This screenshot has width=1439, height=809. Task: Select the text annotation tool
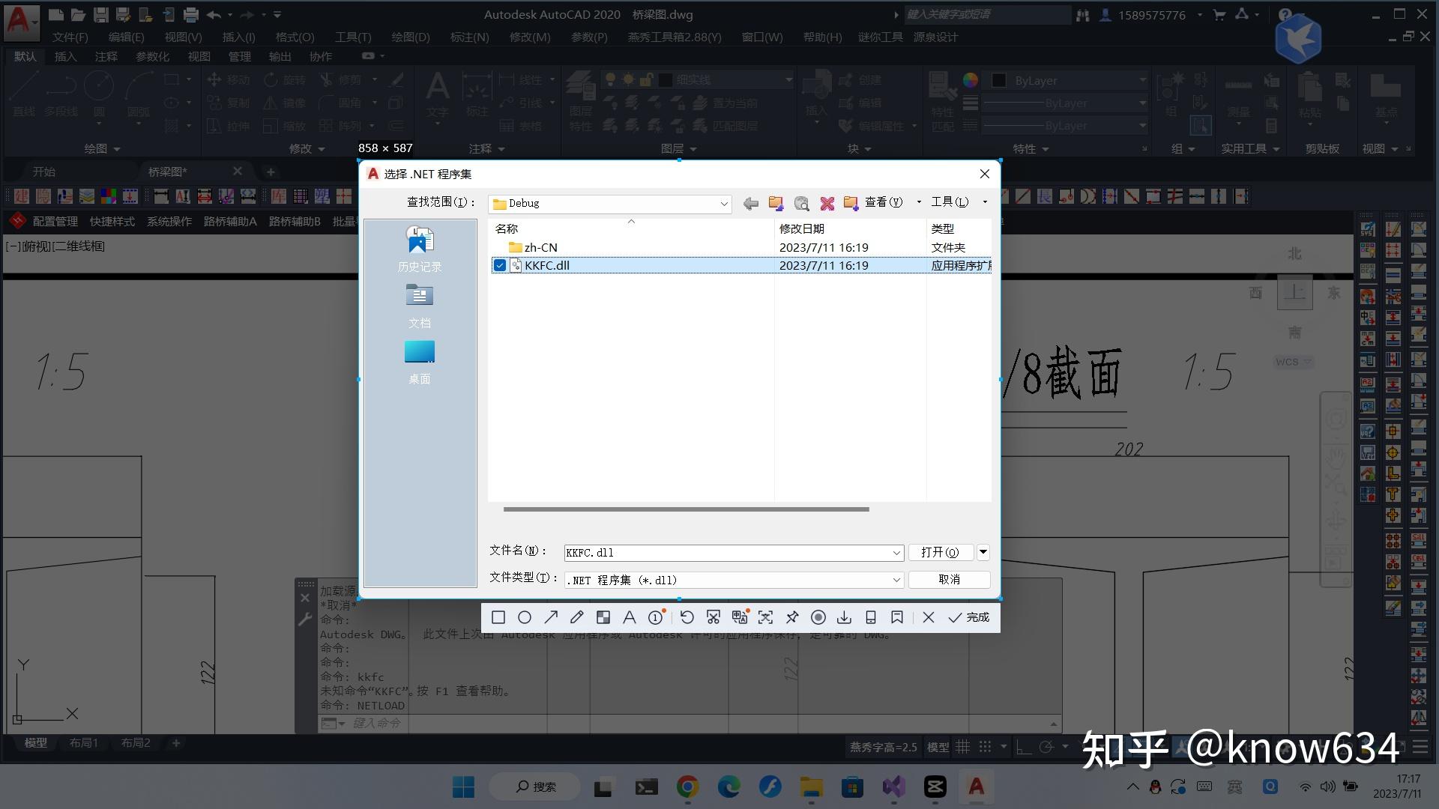[629, 616]
